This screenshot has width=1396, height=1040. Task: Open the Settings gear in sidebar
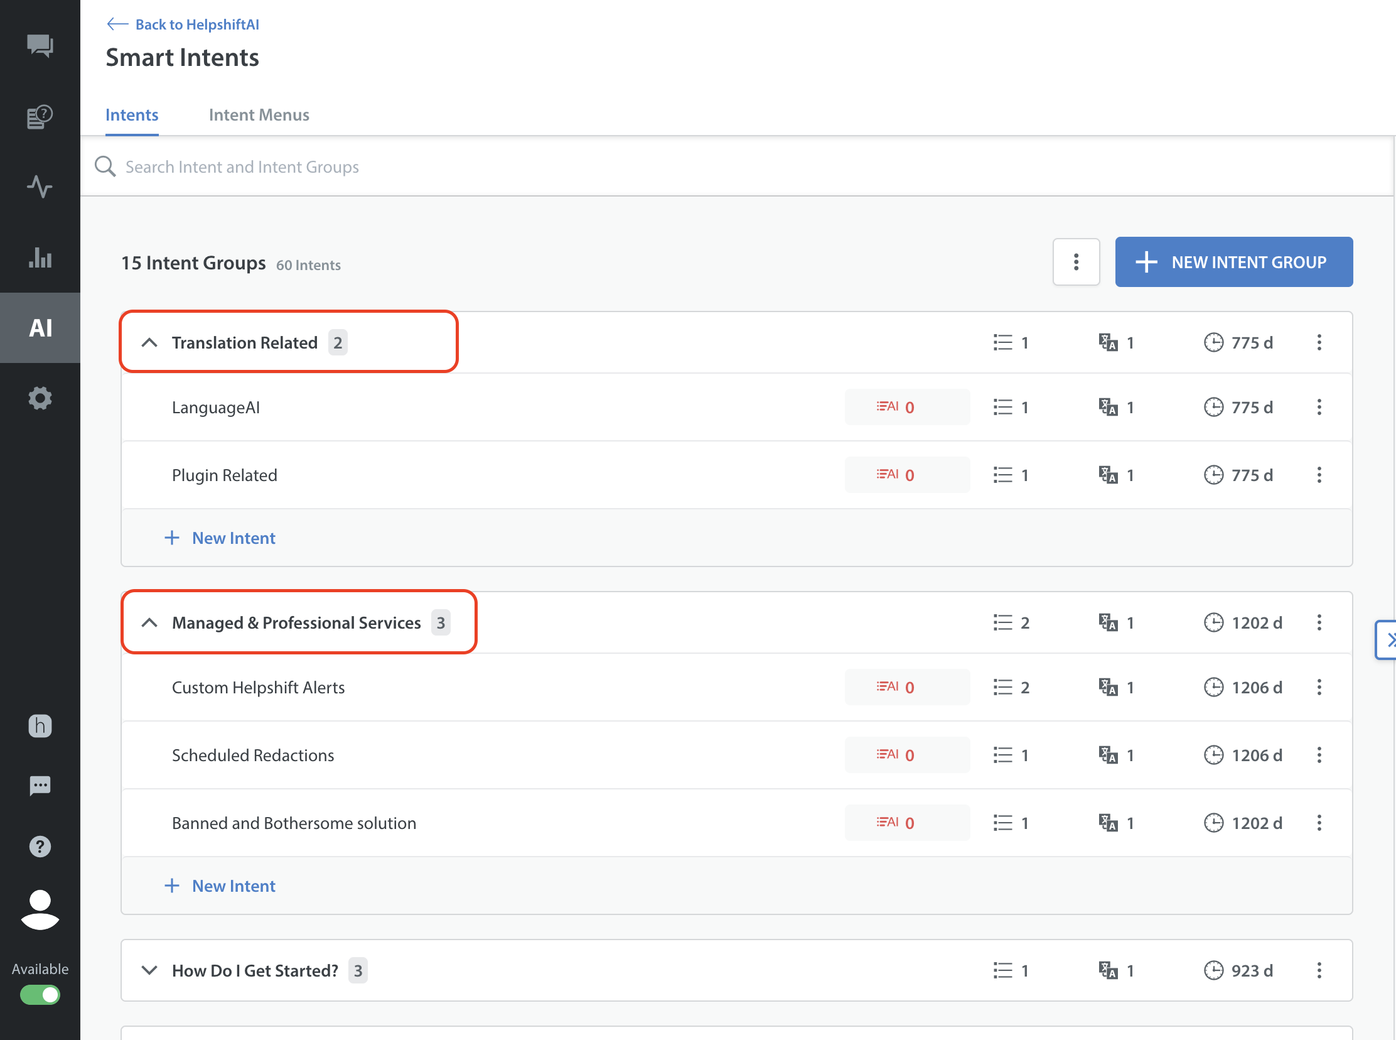coord(40,398)
